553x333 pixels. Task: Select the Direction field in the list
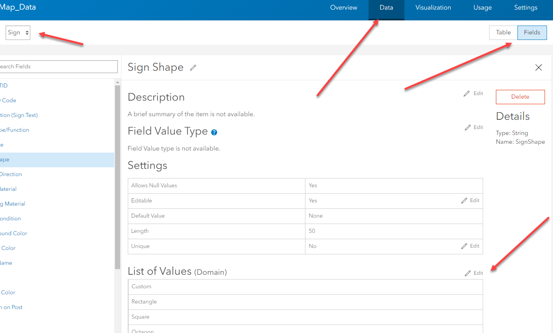click(11, 174)
